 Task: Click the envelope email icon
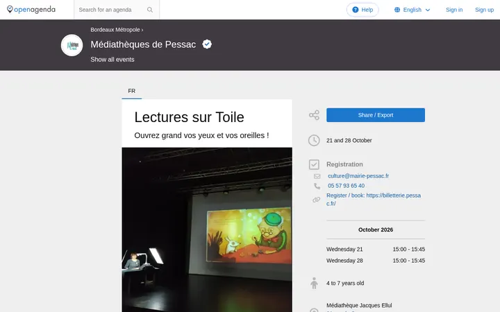click(x=317, y=176)
